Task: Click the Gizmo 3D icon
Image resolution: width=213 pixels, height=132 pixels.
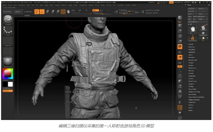Action: (63, 12)
